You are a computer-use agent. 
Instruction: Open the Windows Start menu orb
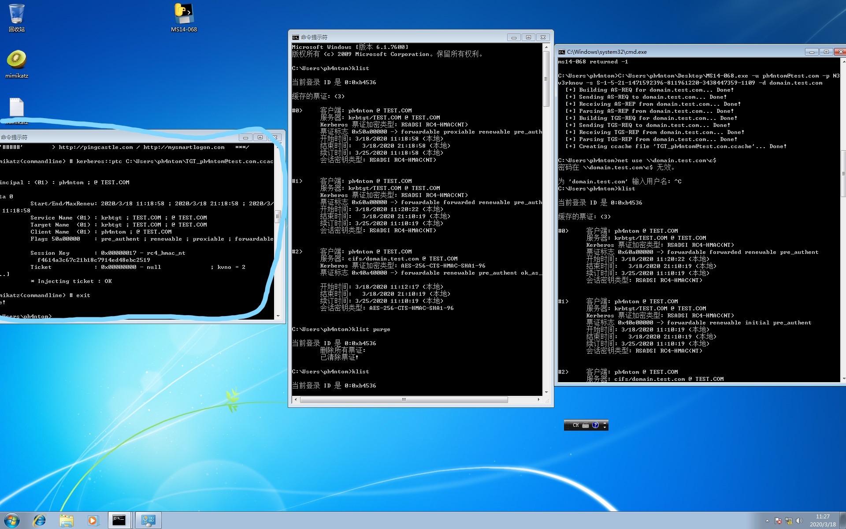[x=12, y=520]
